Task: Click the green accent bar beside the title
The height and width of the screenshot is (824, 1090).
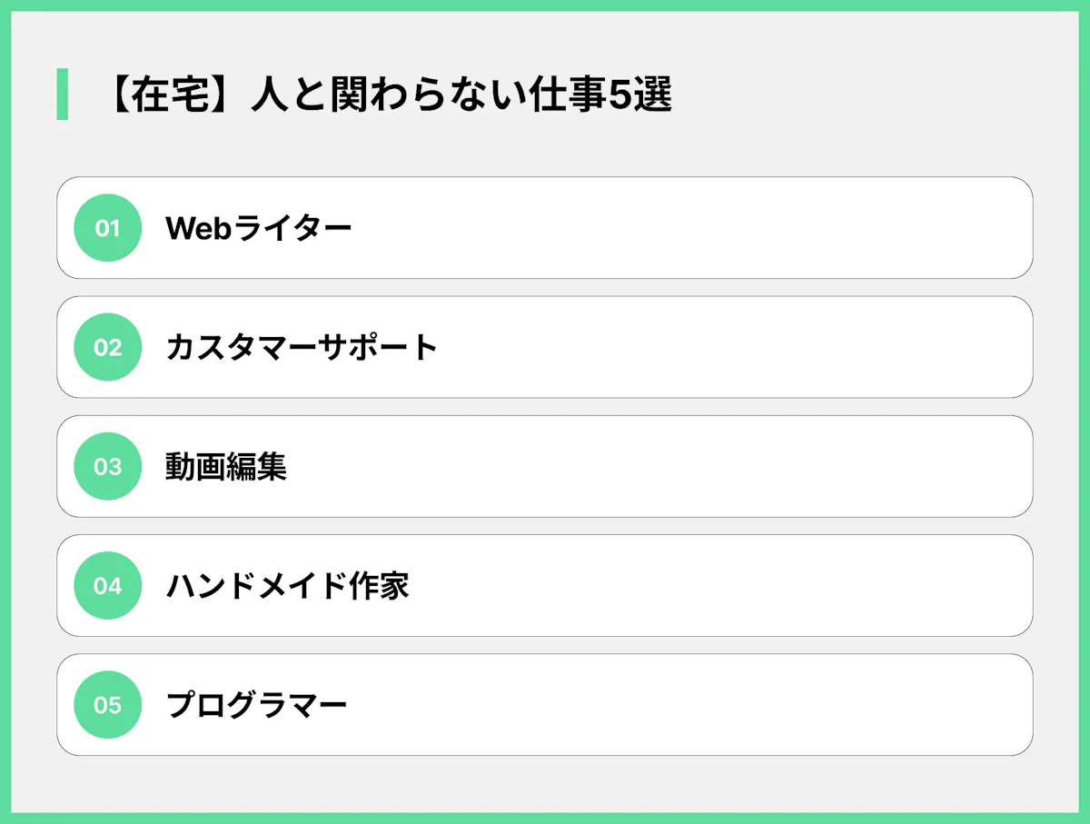Action: click(62, 94)
